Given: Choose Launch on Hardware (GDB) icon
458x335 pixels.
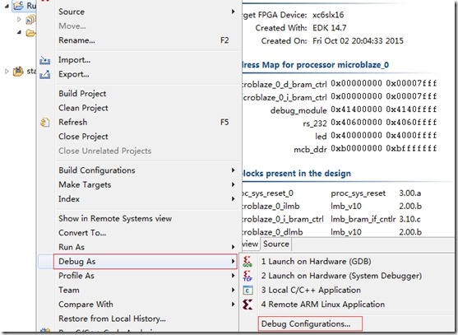Looking at the screenshot, I should point(248,262).
